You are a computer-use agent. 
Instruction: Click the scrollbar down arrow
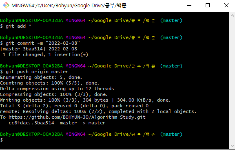(x=232, y=146)
